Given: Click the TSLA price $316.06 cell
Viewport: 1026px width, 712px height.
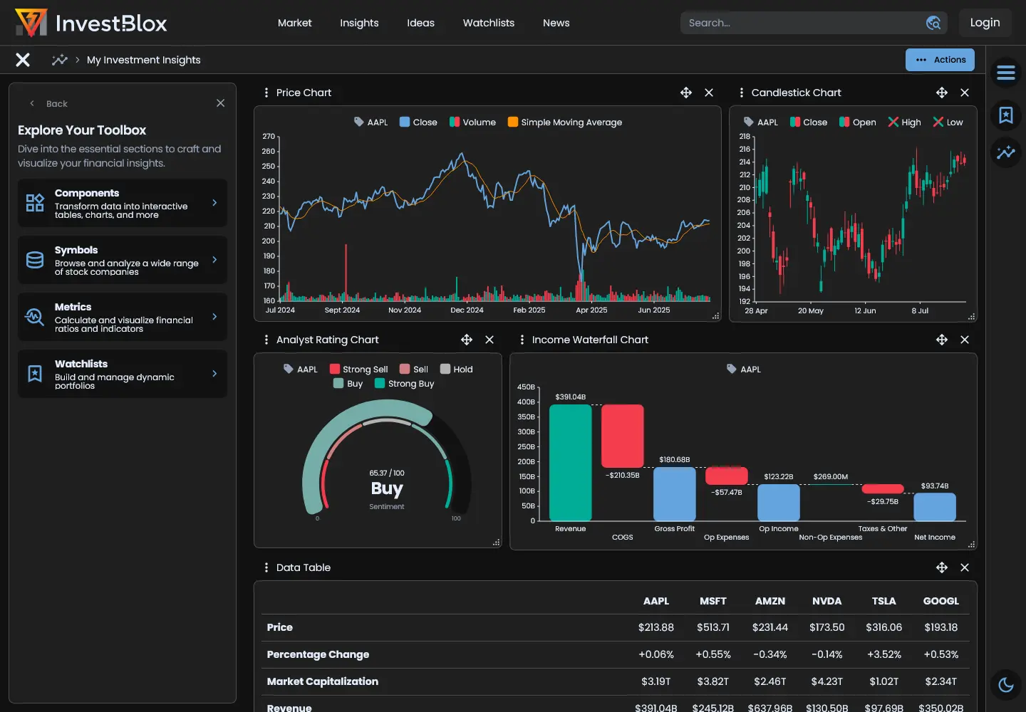Looking at the screenshot, I should tap(884, 627).
